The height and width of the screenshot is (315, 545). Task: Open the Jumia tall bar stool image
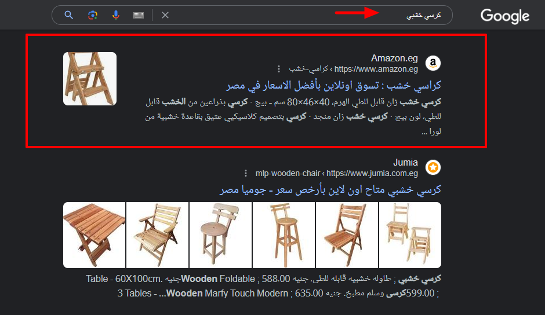coord(284,235)
